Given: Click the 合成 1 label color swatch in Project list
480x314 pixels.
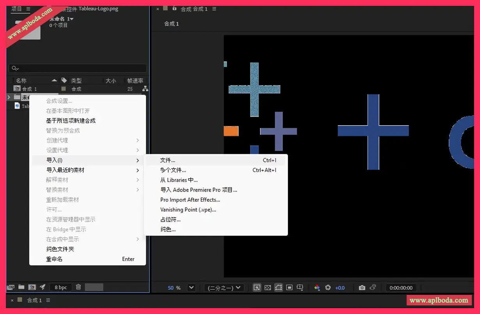Looking at the screenshot, I should click(x=64, y=89).
